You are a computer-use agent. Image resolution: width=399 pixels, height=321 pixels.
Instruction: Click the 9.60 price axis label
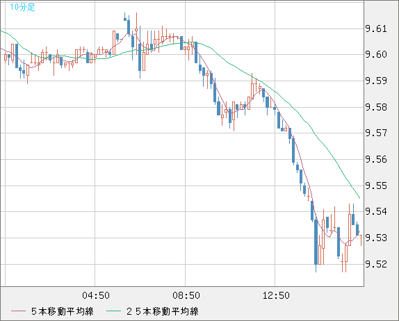pyautogui.click(x=376, y=54)
